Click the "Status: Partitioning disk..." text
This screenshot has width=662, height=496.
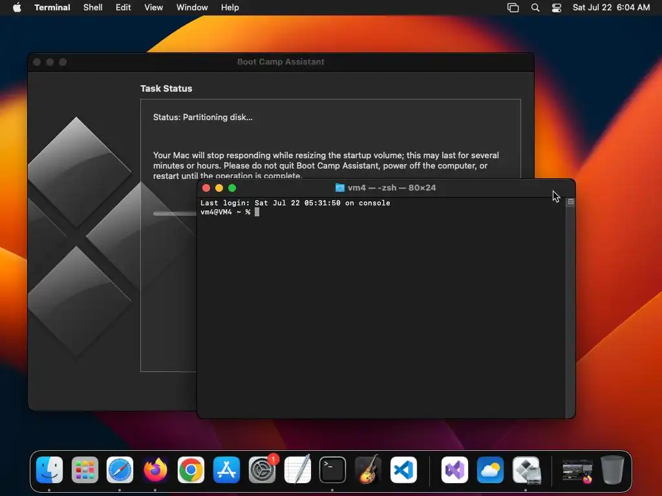tap(202, 118)
